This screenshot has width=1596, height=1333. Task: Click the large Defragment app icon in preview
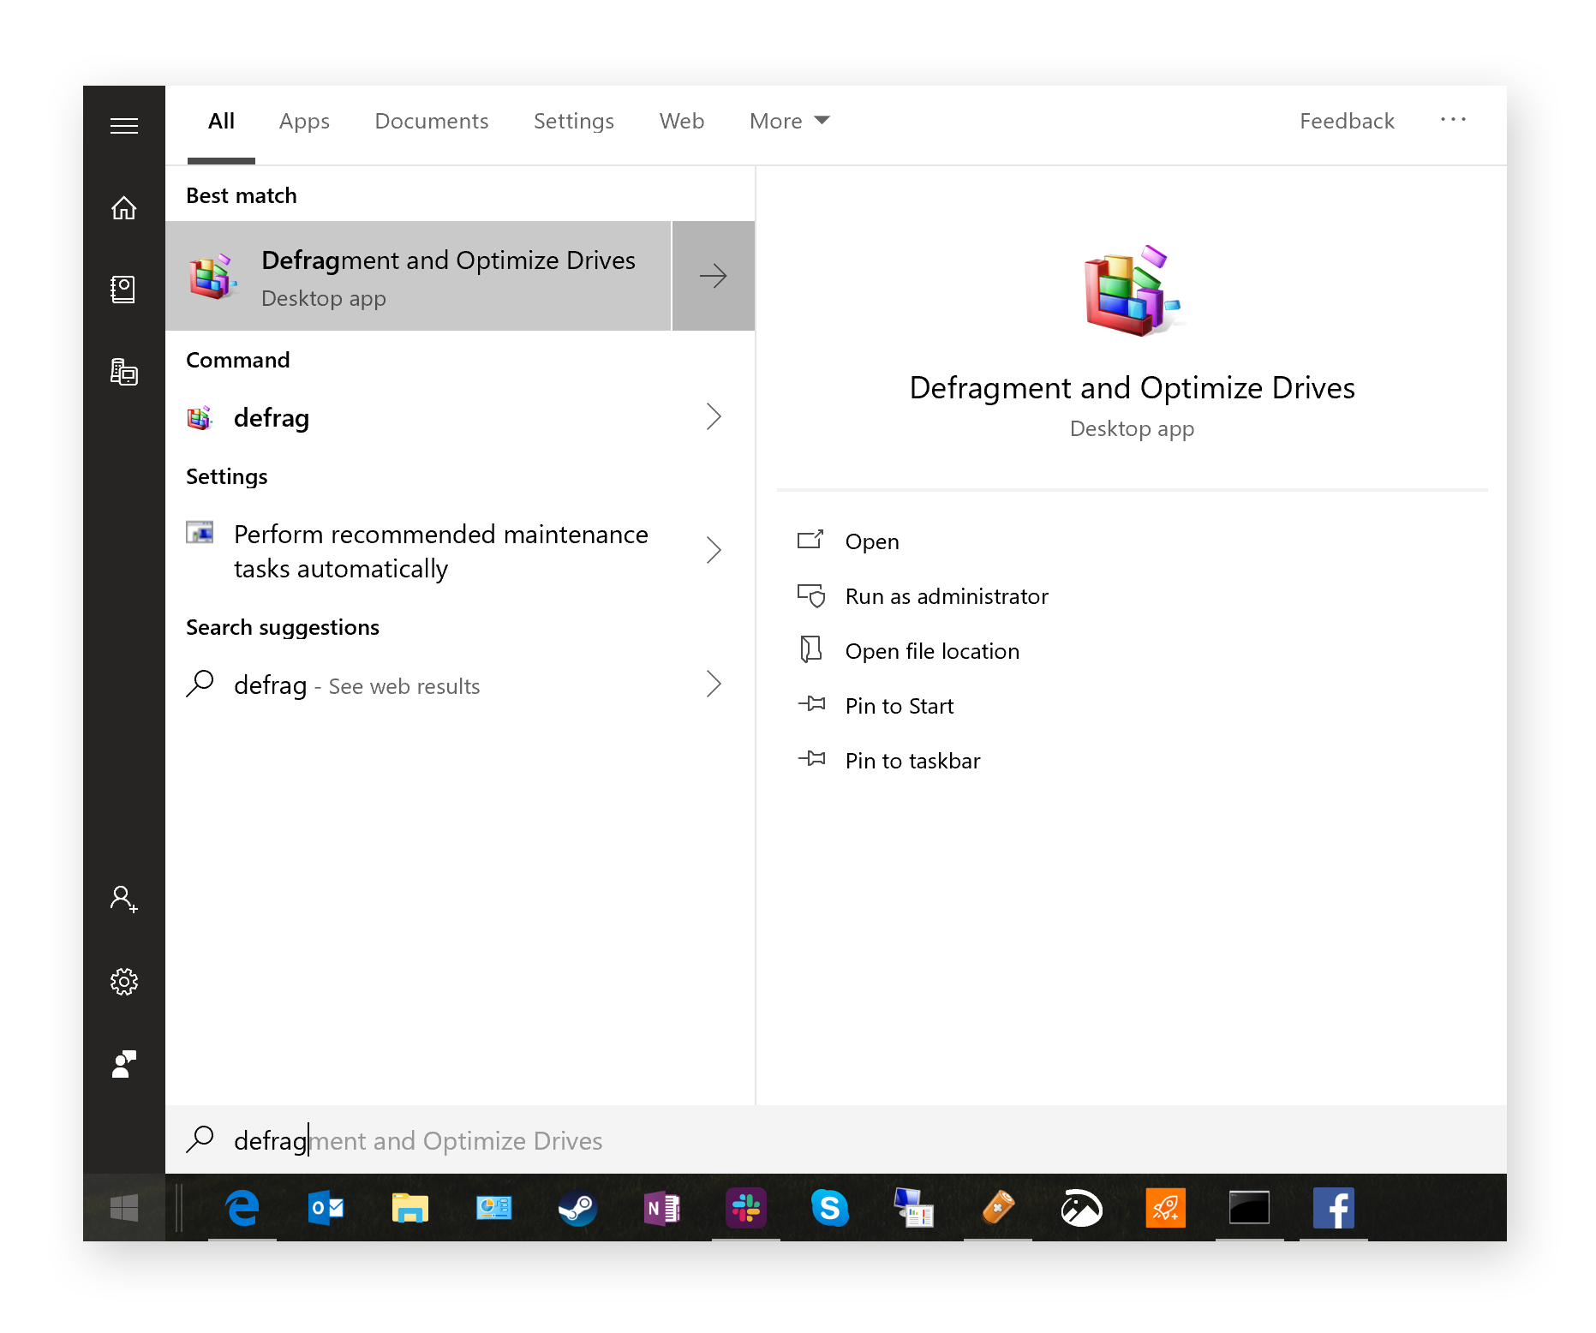(1132, 291)
